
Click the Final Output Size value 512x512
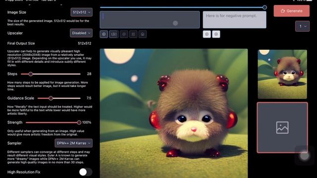coord(85,44)
